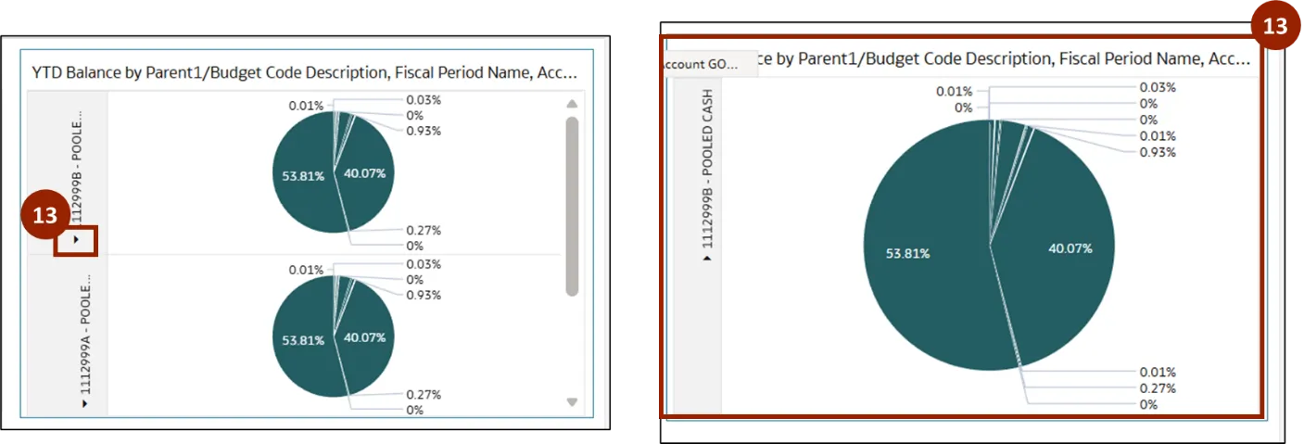Screen dimensions: 1304x444
Task: Click the step 13 badge beside the left expander
Action: (x=45, y=216)
